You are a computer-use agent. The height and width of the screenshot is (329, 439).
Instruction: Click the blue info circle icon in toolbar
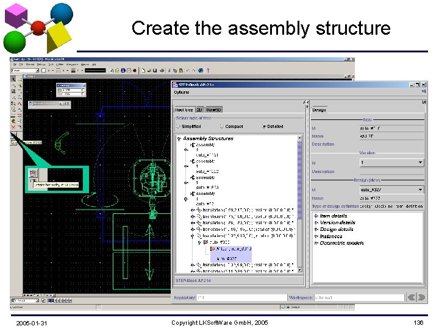click(123, 71)
